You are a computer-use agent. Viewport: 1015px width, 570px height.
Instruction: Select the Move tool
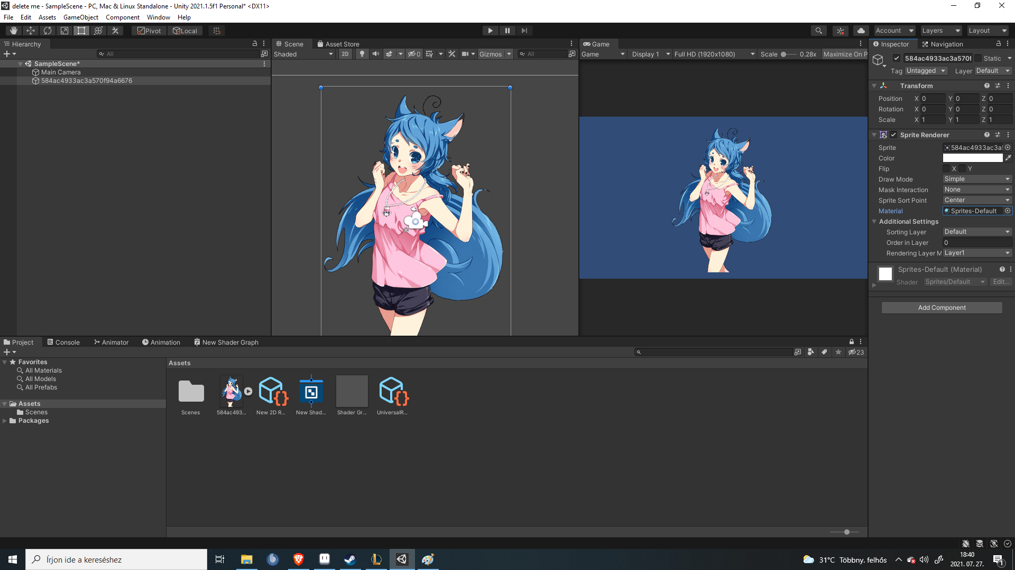point(31,31)
